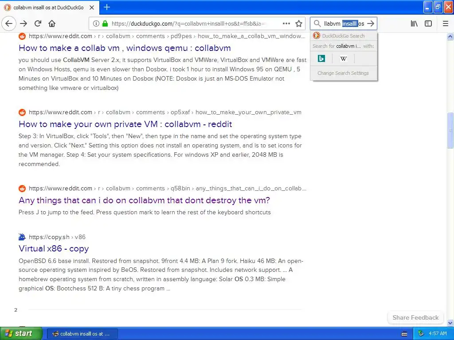Reload the current page
This screenshot has width=454, height=340.
[38, 24]
